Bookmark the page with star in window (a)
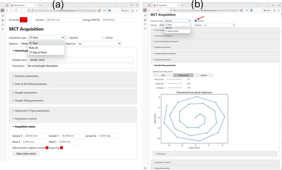This screenshot has width=282, height=170. coord(109,11)
